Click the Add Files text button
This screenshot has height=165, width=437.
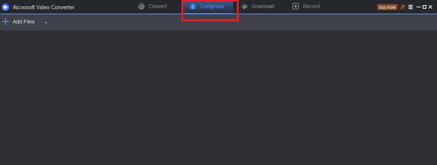point(24,22)
